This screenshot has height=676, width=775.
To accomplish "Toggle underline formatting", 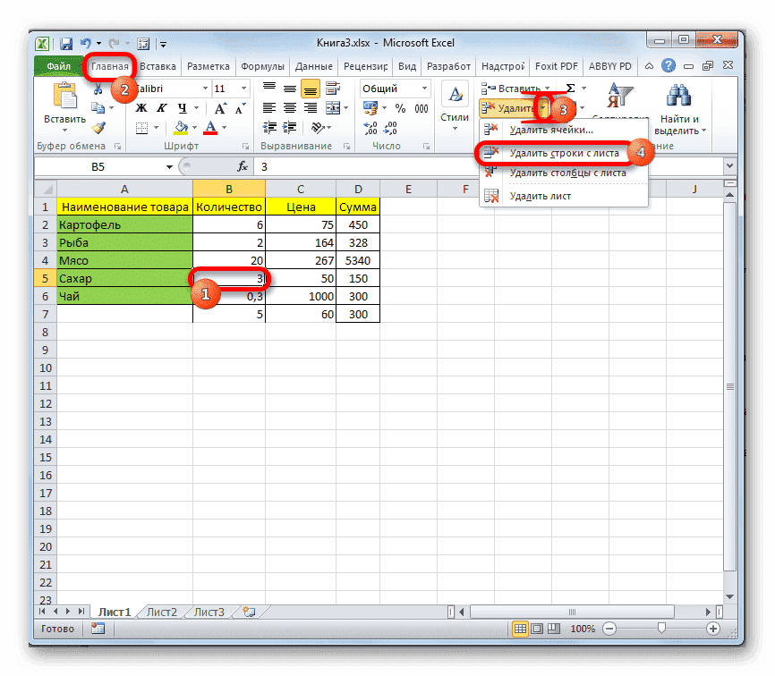I will pyautogui.click(x=183, y=107).
